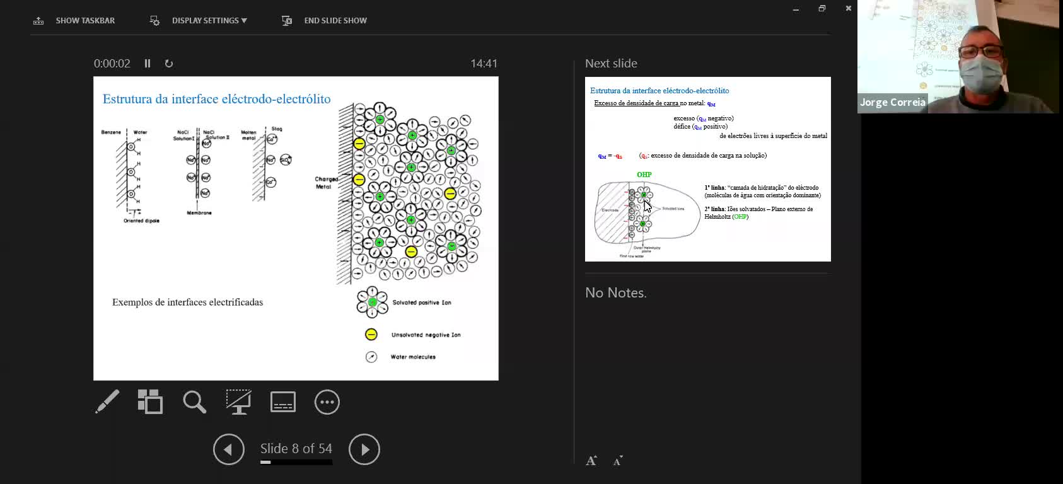This screenshot has height=484, width=1063.
Task: Click End Slide Show
Action: click(325, 21)
